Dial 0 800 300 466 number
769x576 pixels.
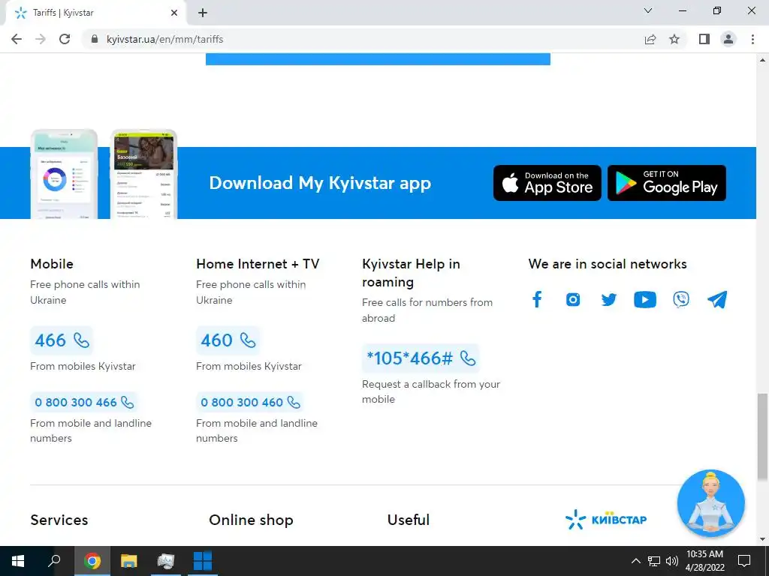pos(84,402)
